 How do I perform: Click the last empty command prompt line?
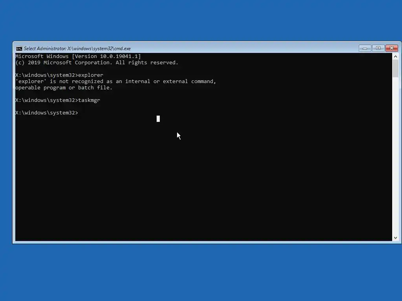[x=47, y=113]
